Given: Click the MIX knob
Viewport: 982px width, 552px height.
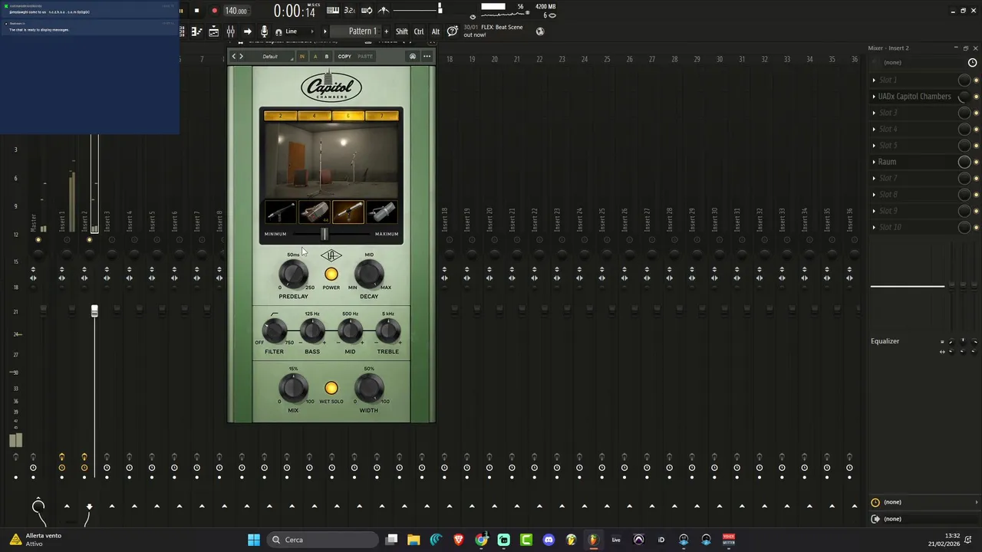Looking at the screenshot, I should coord(293,388).
